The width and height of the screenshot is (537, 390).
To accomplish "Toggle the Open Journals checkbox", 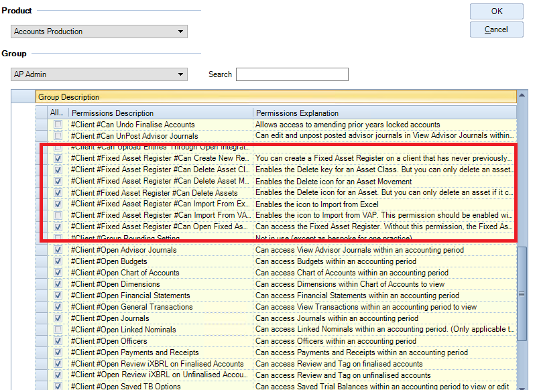I will [58, 318].
